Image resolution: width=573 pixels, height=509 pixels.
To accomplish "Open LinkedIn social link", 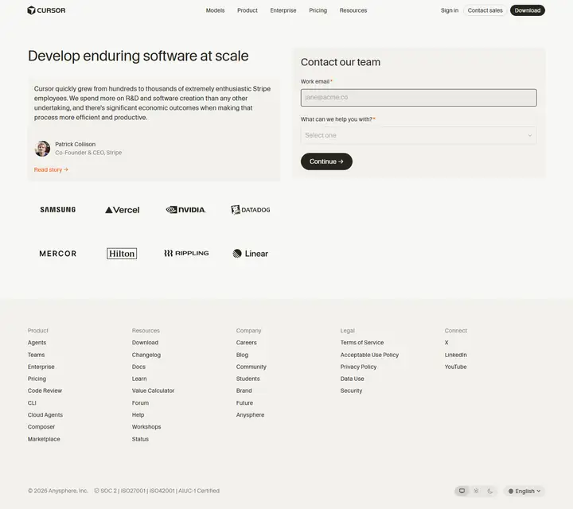I will pyautogui.click(x=455, y=355).
